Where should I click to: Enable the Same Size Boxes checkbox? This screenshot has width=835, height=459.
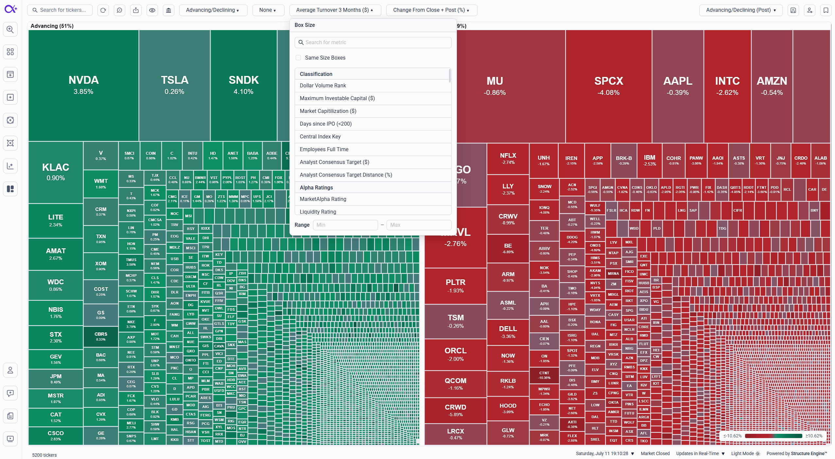tap(298, 58)
